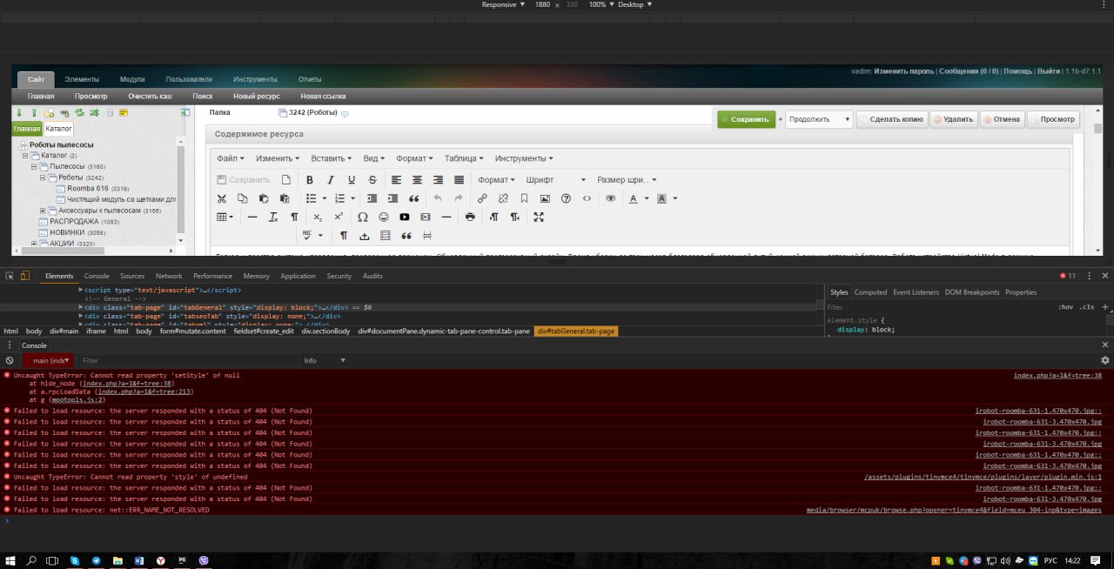Insert a blockquote in the second toolbar row
This screenshot has height=569, width=1114.
[x=414, y=198]
